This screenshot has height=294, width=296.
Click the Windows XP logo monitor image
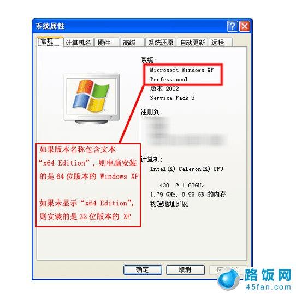point(92,98)
